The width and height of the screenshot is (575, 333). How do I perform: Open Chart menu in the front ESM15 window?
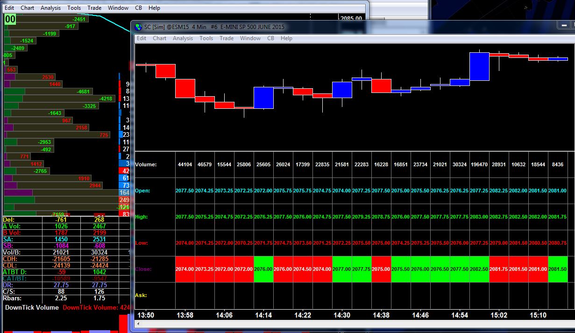point(160,38)
